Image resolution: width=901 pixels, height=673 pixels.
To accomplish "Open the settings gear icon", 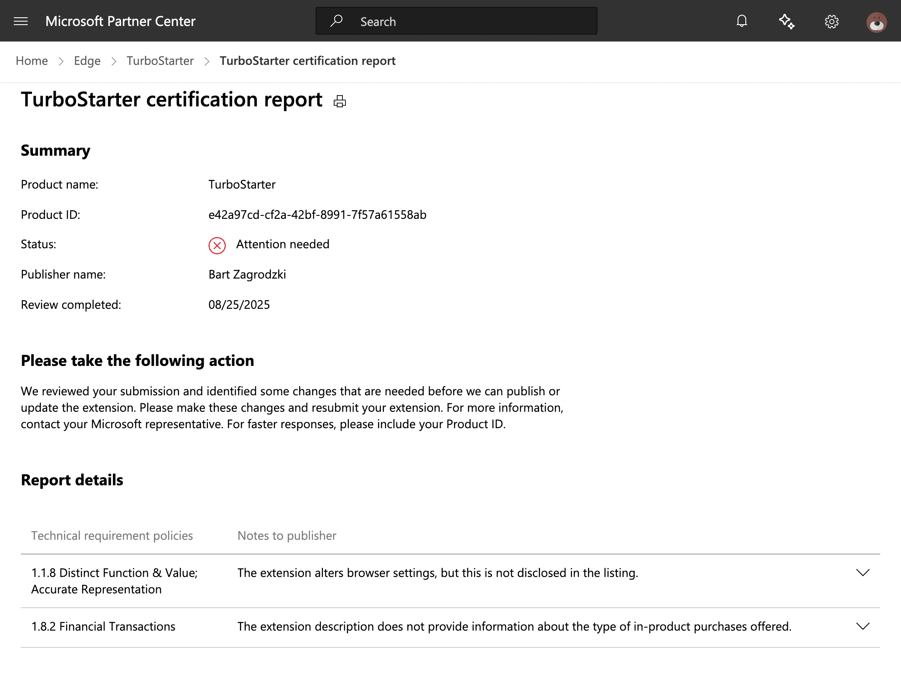I will point(831,21).
